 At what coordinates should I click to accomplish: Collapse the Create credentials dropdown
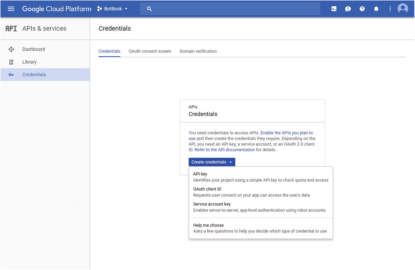pos(212,162)
